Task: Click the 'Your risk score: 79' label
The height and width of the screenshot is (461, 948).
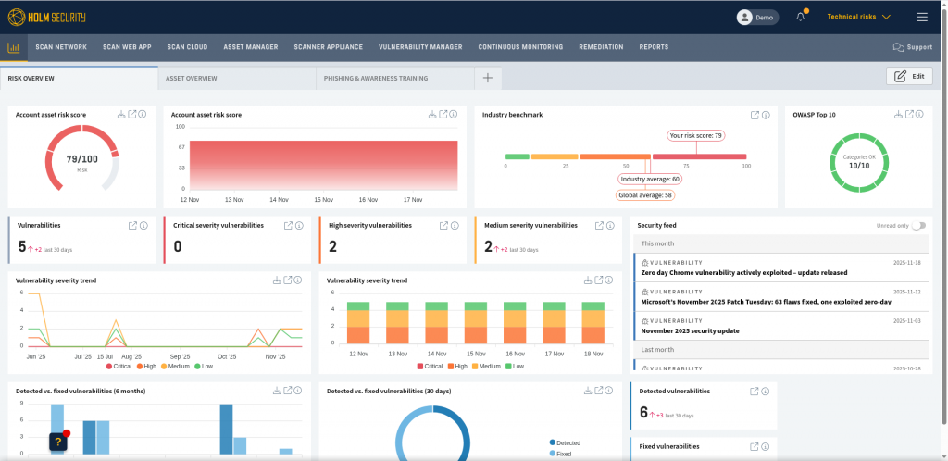Action: coord(696,135)
